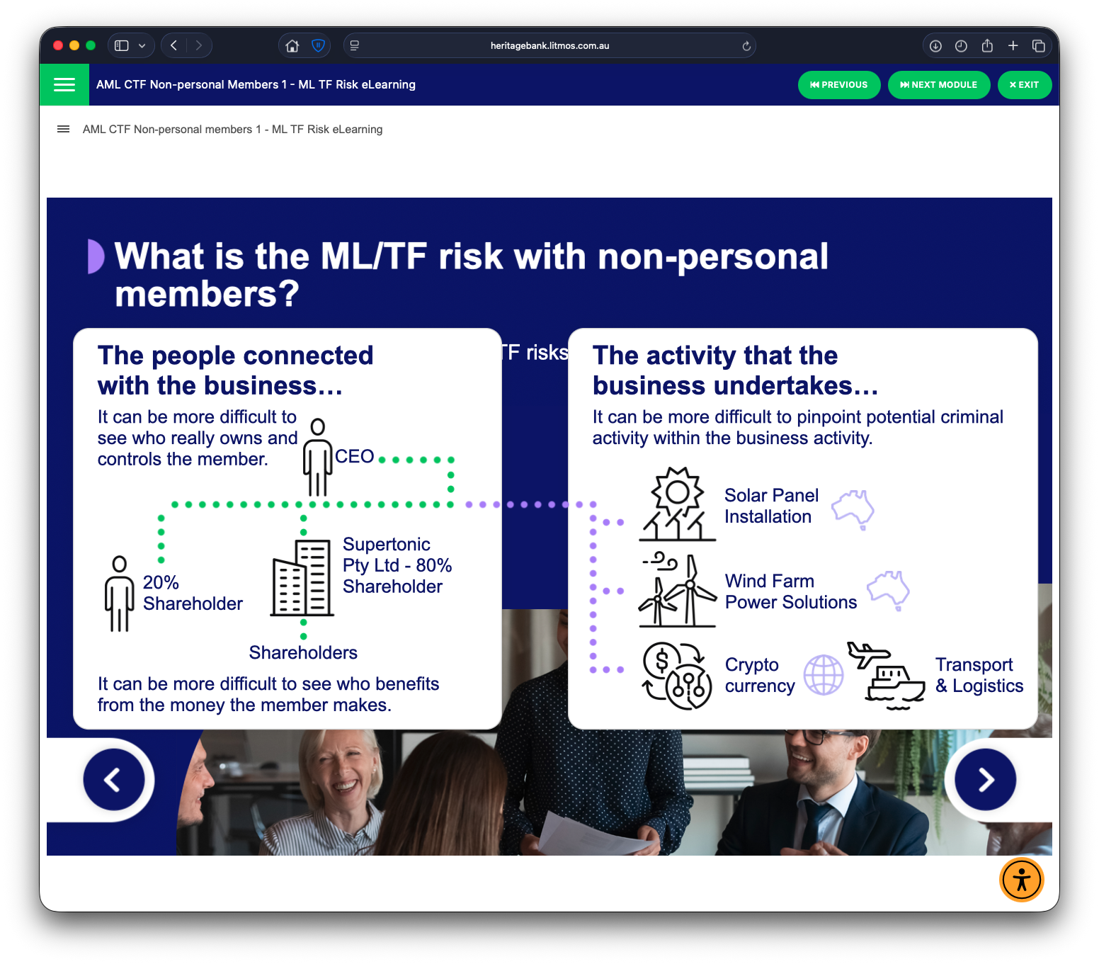1099x964 pixels.
Task: Click 'The activity that the business undertakes…' heading
Action: click(735, 370)
